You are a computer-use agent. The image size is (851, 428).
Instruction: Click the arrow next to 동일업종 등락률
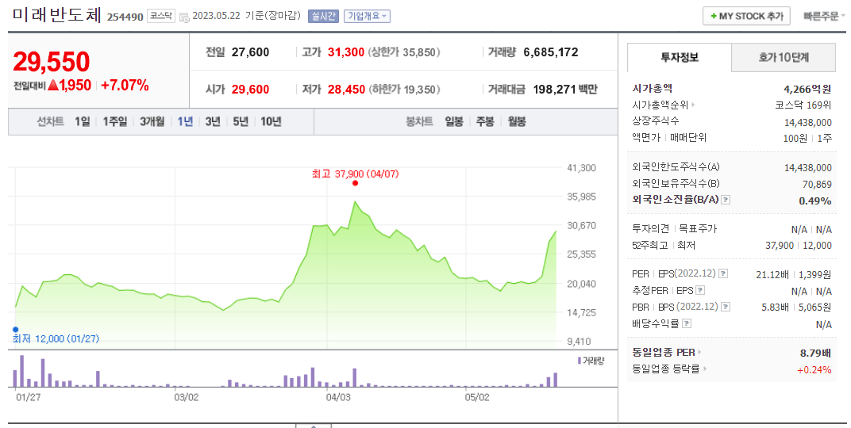(x=704, y=369)
